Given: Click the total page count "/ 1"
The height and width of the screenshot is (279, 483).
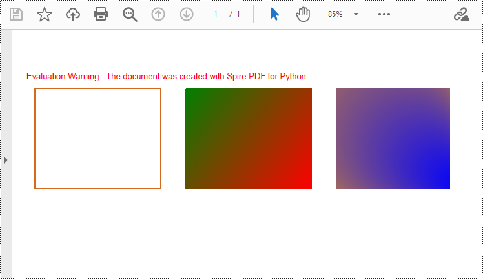Looking at the screenshot, I should [x=235, y=14].
